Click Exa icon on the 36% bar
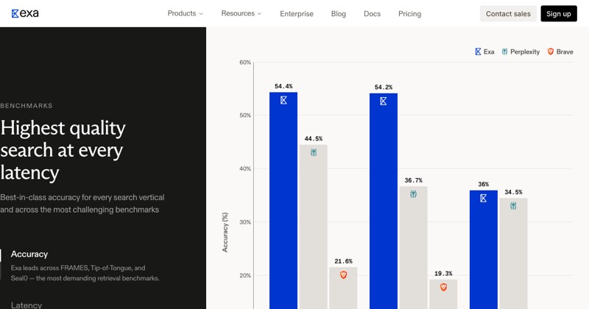The width and height of the screenshot is (589, 309). click(484, 198)
